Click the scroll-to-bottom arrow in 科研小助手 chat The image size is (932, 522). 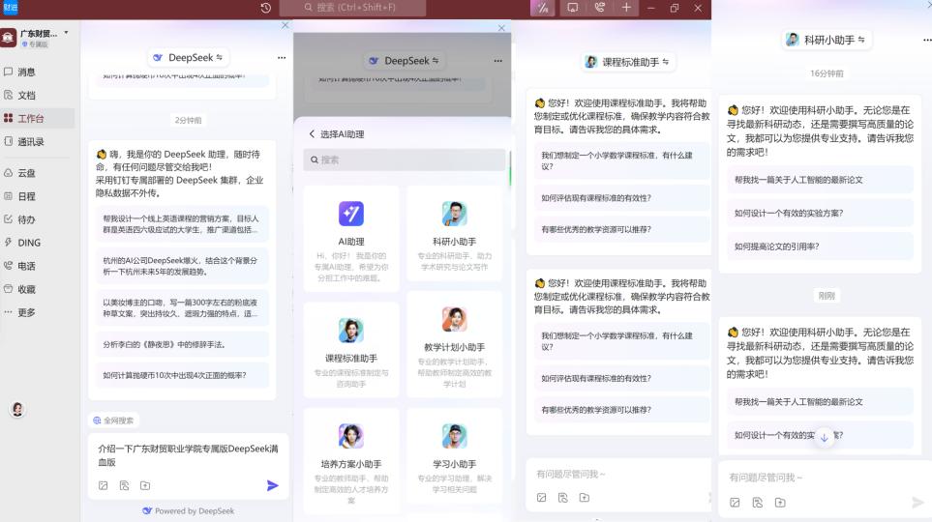tap(825, 437)
